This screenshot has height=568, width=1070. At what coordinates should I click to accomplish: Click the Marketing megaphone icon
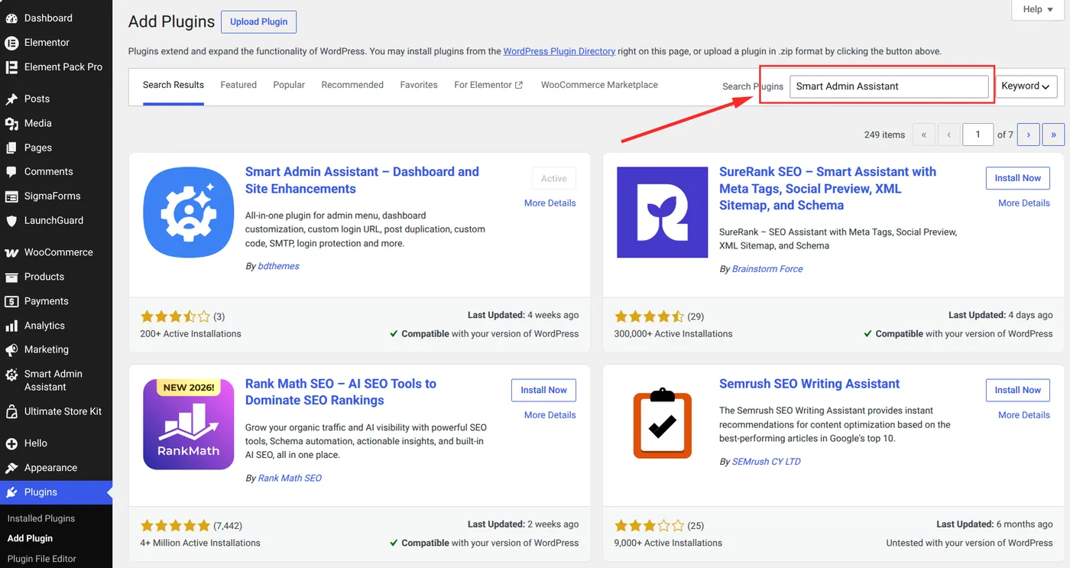coord(11,349)
